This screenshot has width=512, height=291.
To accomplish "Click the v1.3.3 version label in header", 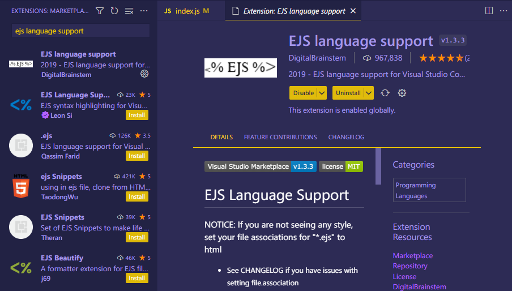I will (453, 40).
